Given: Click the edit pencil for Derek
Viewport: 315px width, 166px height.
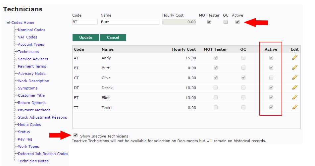Looking at the screenshot, I should point(294,87).
